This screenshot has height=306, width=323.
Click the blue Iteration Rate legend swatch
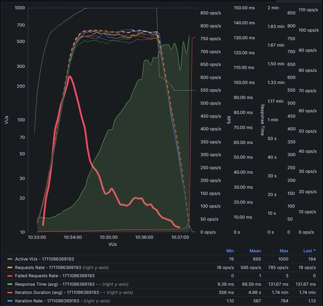click(x=10, y=301)
